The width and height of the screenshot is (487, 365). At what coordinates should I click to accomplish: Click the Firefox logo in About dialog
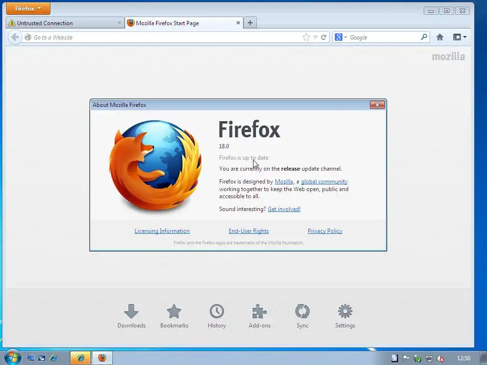(156, 165)
